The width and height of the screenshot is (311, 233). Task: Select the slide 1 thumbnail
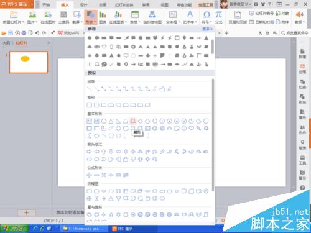pos(29,62)
